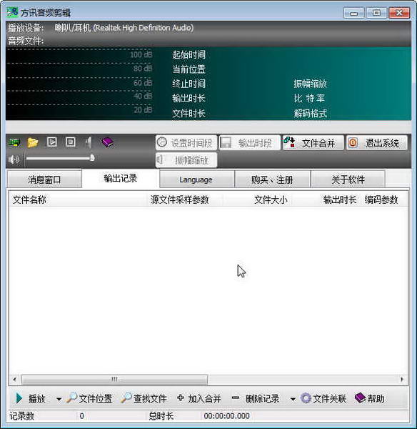417x429 pixels.
Task: Open the purple help book in upper toolbar
Action: pos(108,142)
